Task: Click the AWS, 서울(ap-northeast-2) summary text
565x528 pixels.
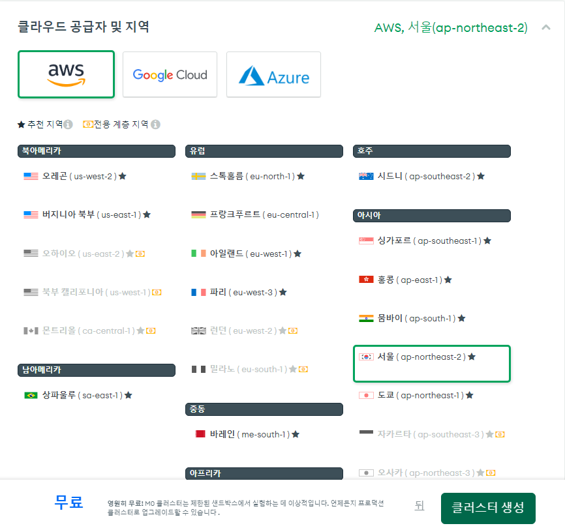Action: pos(451,27)
